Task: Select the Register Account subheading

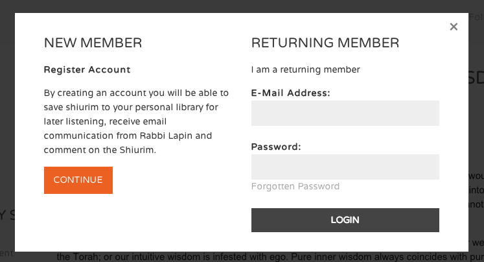Action: 87,70
